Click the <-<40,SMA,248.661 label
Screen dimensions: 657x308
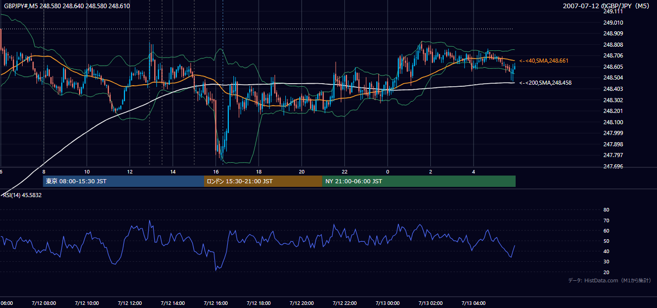[544, 61]
